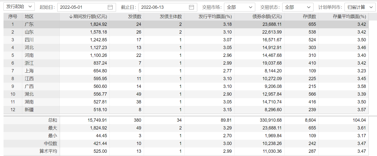Click the 截止日 date input field
Viewport: 377px width, 156px height.
click(x=164, y=7)
